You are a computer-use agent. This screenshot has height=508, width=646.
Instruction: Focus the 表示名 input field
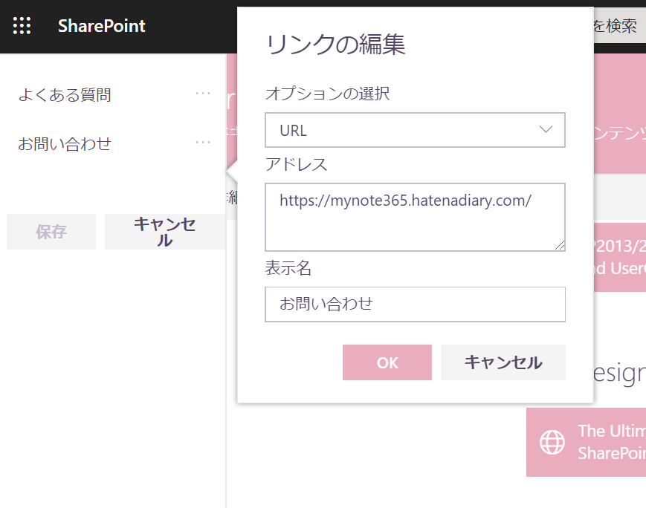pos(415,305)
